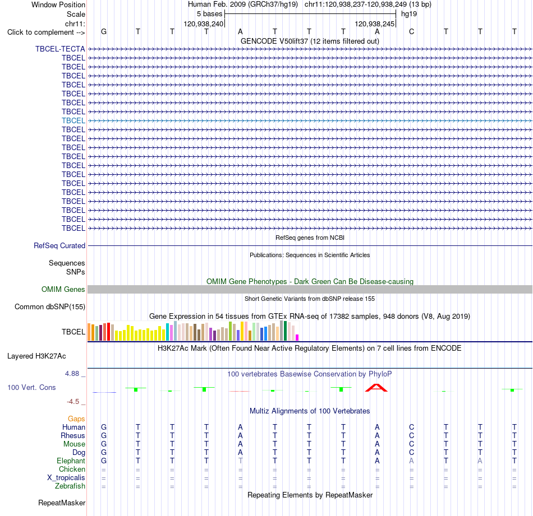The image size is (533, 516).
Task: Open Multiz Alignments of 100 Vertebrates title
Action: point(310,411)
